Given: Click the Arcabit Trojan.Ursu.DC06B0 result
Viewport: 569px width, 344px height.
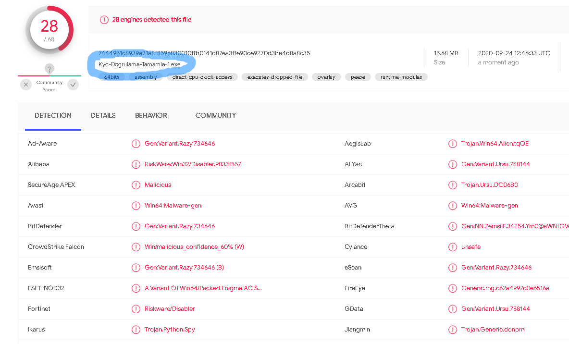Looking at the screenshot, I should [x=490, y=185].
